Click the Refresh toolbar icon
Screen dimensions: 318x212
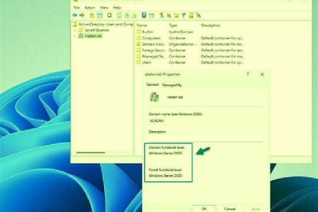pos(127,15)
